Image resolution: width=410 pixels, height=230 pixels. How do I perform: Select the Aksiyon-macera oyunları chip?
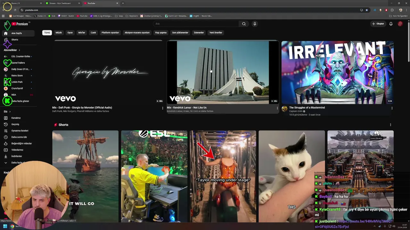(137, 33)
